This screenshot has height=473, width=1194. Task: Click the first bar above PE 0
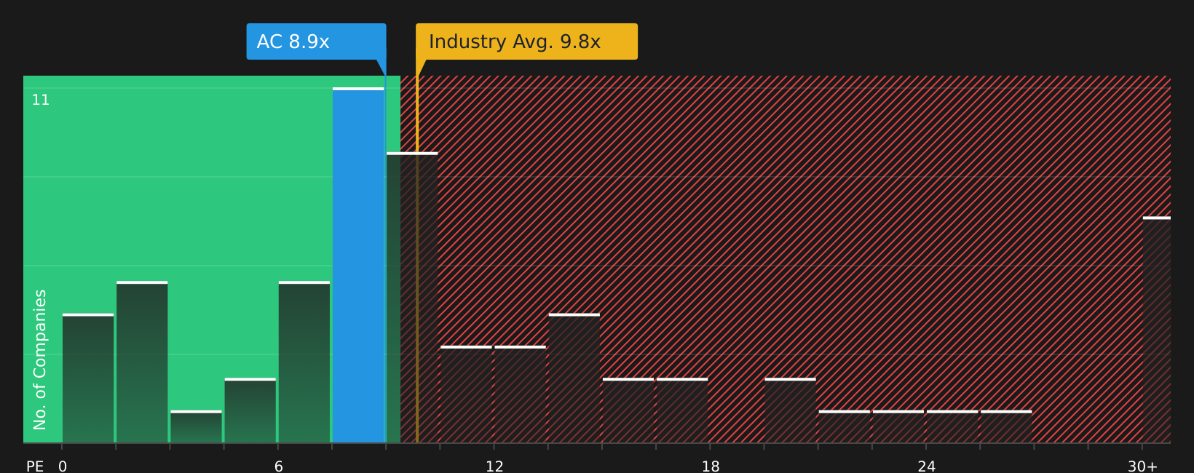pyautogui.click(x=88, y=378)
